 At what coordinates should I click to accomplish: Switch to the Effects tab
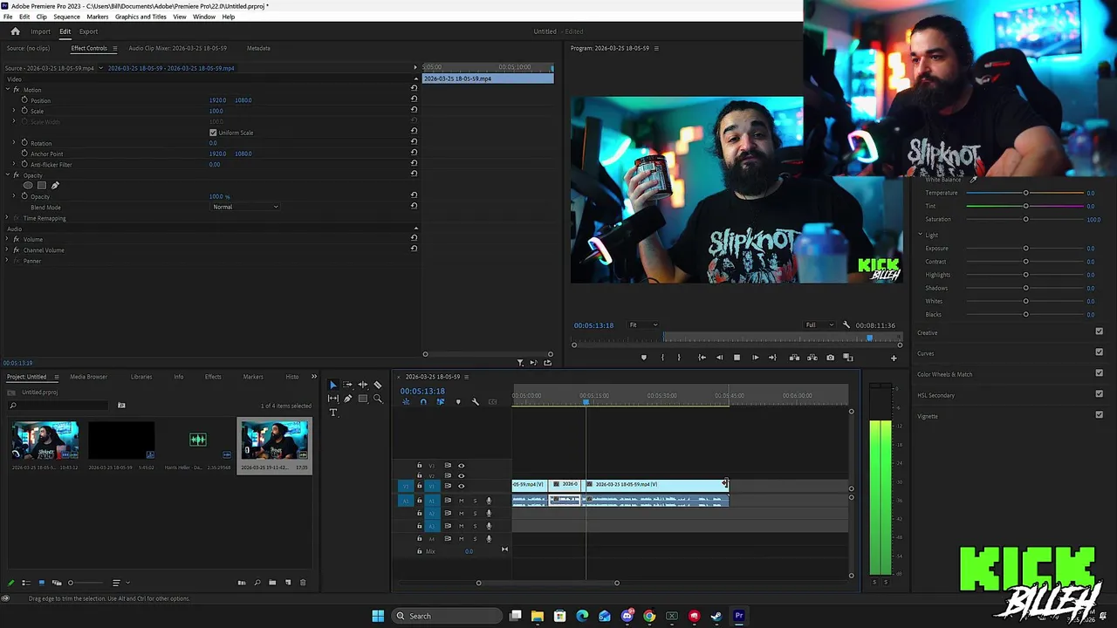point(213,377)
